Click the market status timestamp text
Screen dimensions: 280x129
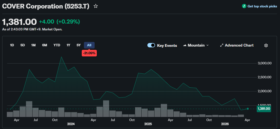[32, 29]
